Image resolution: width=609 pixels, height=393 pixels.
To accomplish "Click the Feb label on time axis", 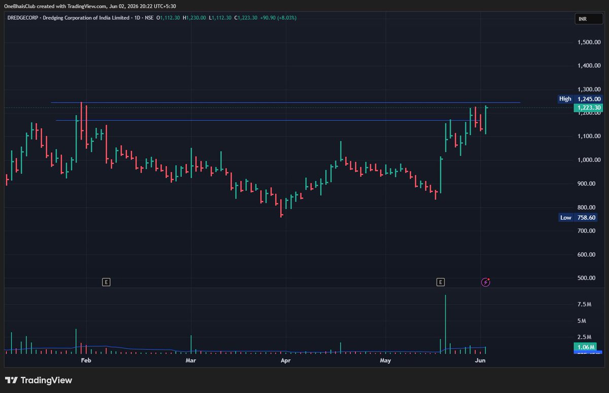I will click(x=86, y=361).
